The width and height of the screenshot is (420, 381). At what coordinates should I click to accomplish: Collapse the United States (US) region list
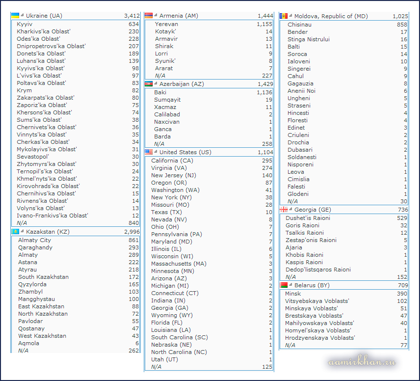click(156, 152)
